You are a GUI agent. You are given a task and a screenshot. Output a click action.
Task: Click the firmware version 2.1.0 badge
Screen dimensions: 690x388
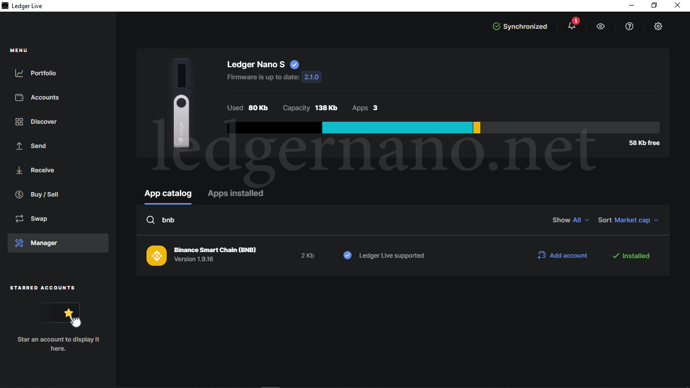(x=311, y=77)
